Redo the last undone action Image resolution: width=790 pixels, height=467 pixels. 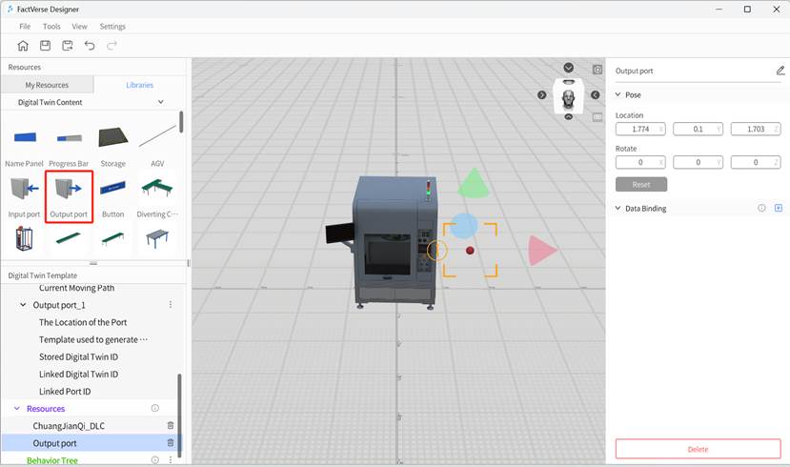[x=111, y=46]
